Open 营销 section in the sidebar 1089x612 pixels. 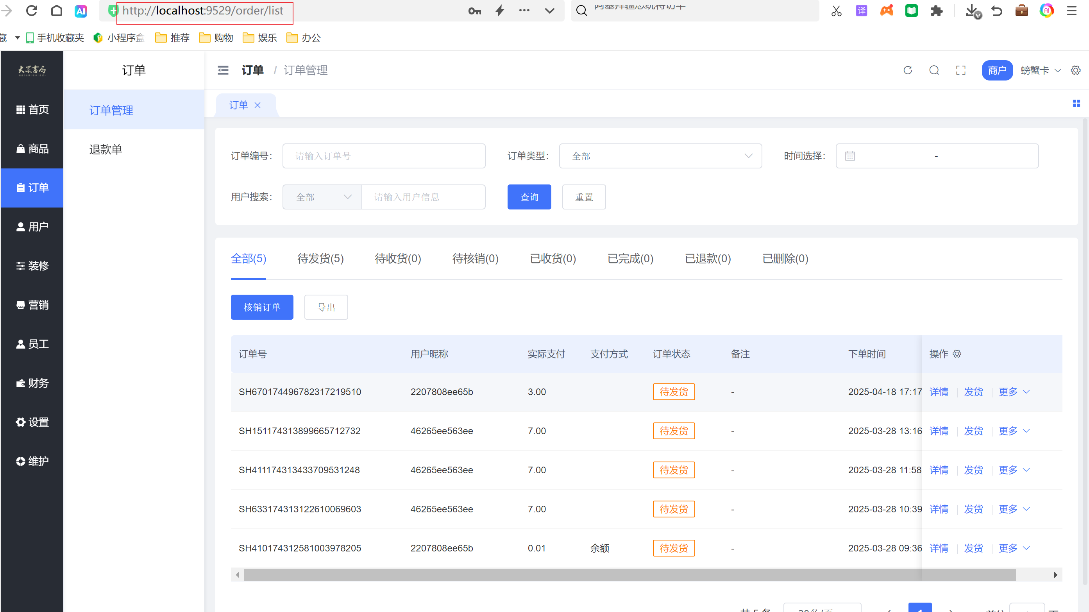32,305
